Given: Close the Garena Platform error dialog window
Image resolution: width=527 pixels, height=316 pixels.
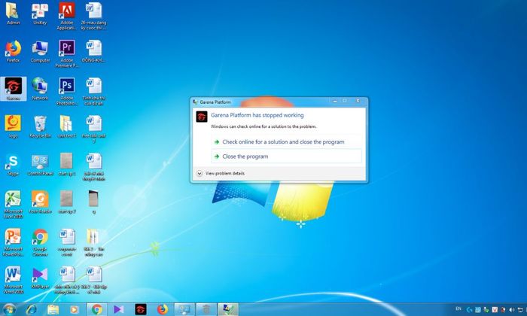Looking at the screenshot, I should coord(358,101).
